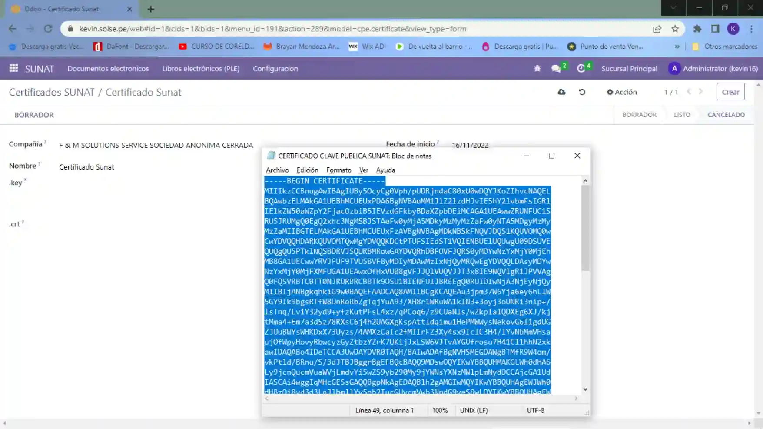Viewport: 763px width, 429px height.
Task: Open the Documentos electronicos menu
Action: coord(108,68)
